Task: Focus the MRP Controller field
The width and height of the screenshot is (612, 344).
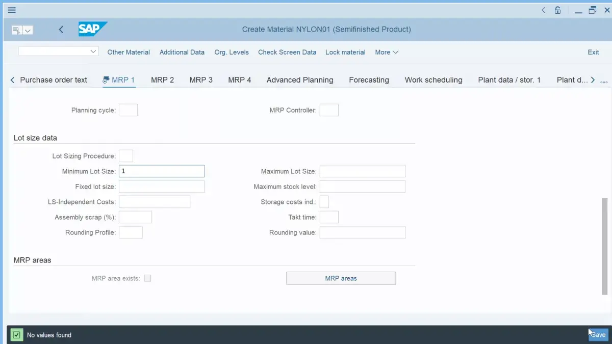Action: (x=329, y=110)
